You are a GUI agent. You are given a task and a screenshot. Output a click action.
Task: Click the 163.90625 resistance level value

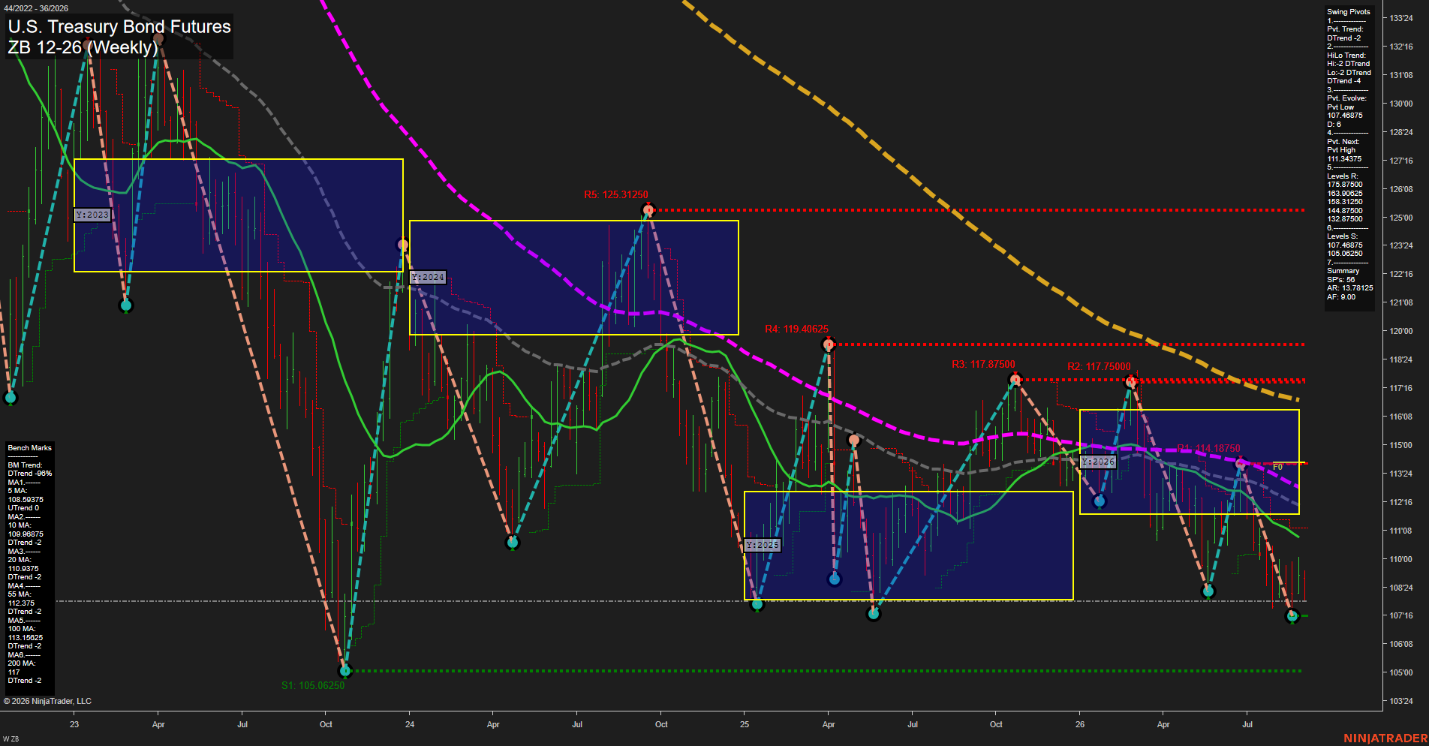point(1344,194)
